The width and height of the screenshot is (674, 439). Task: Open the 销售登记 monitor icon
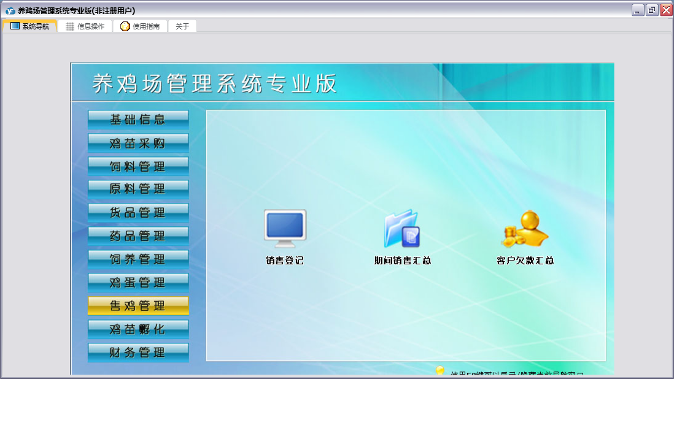(285, 228)
